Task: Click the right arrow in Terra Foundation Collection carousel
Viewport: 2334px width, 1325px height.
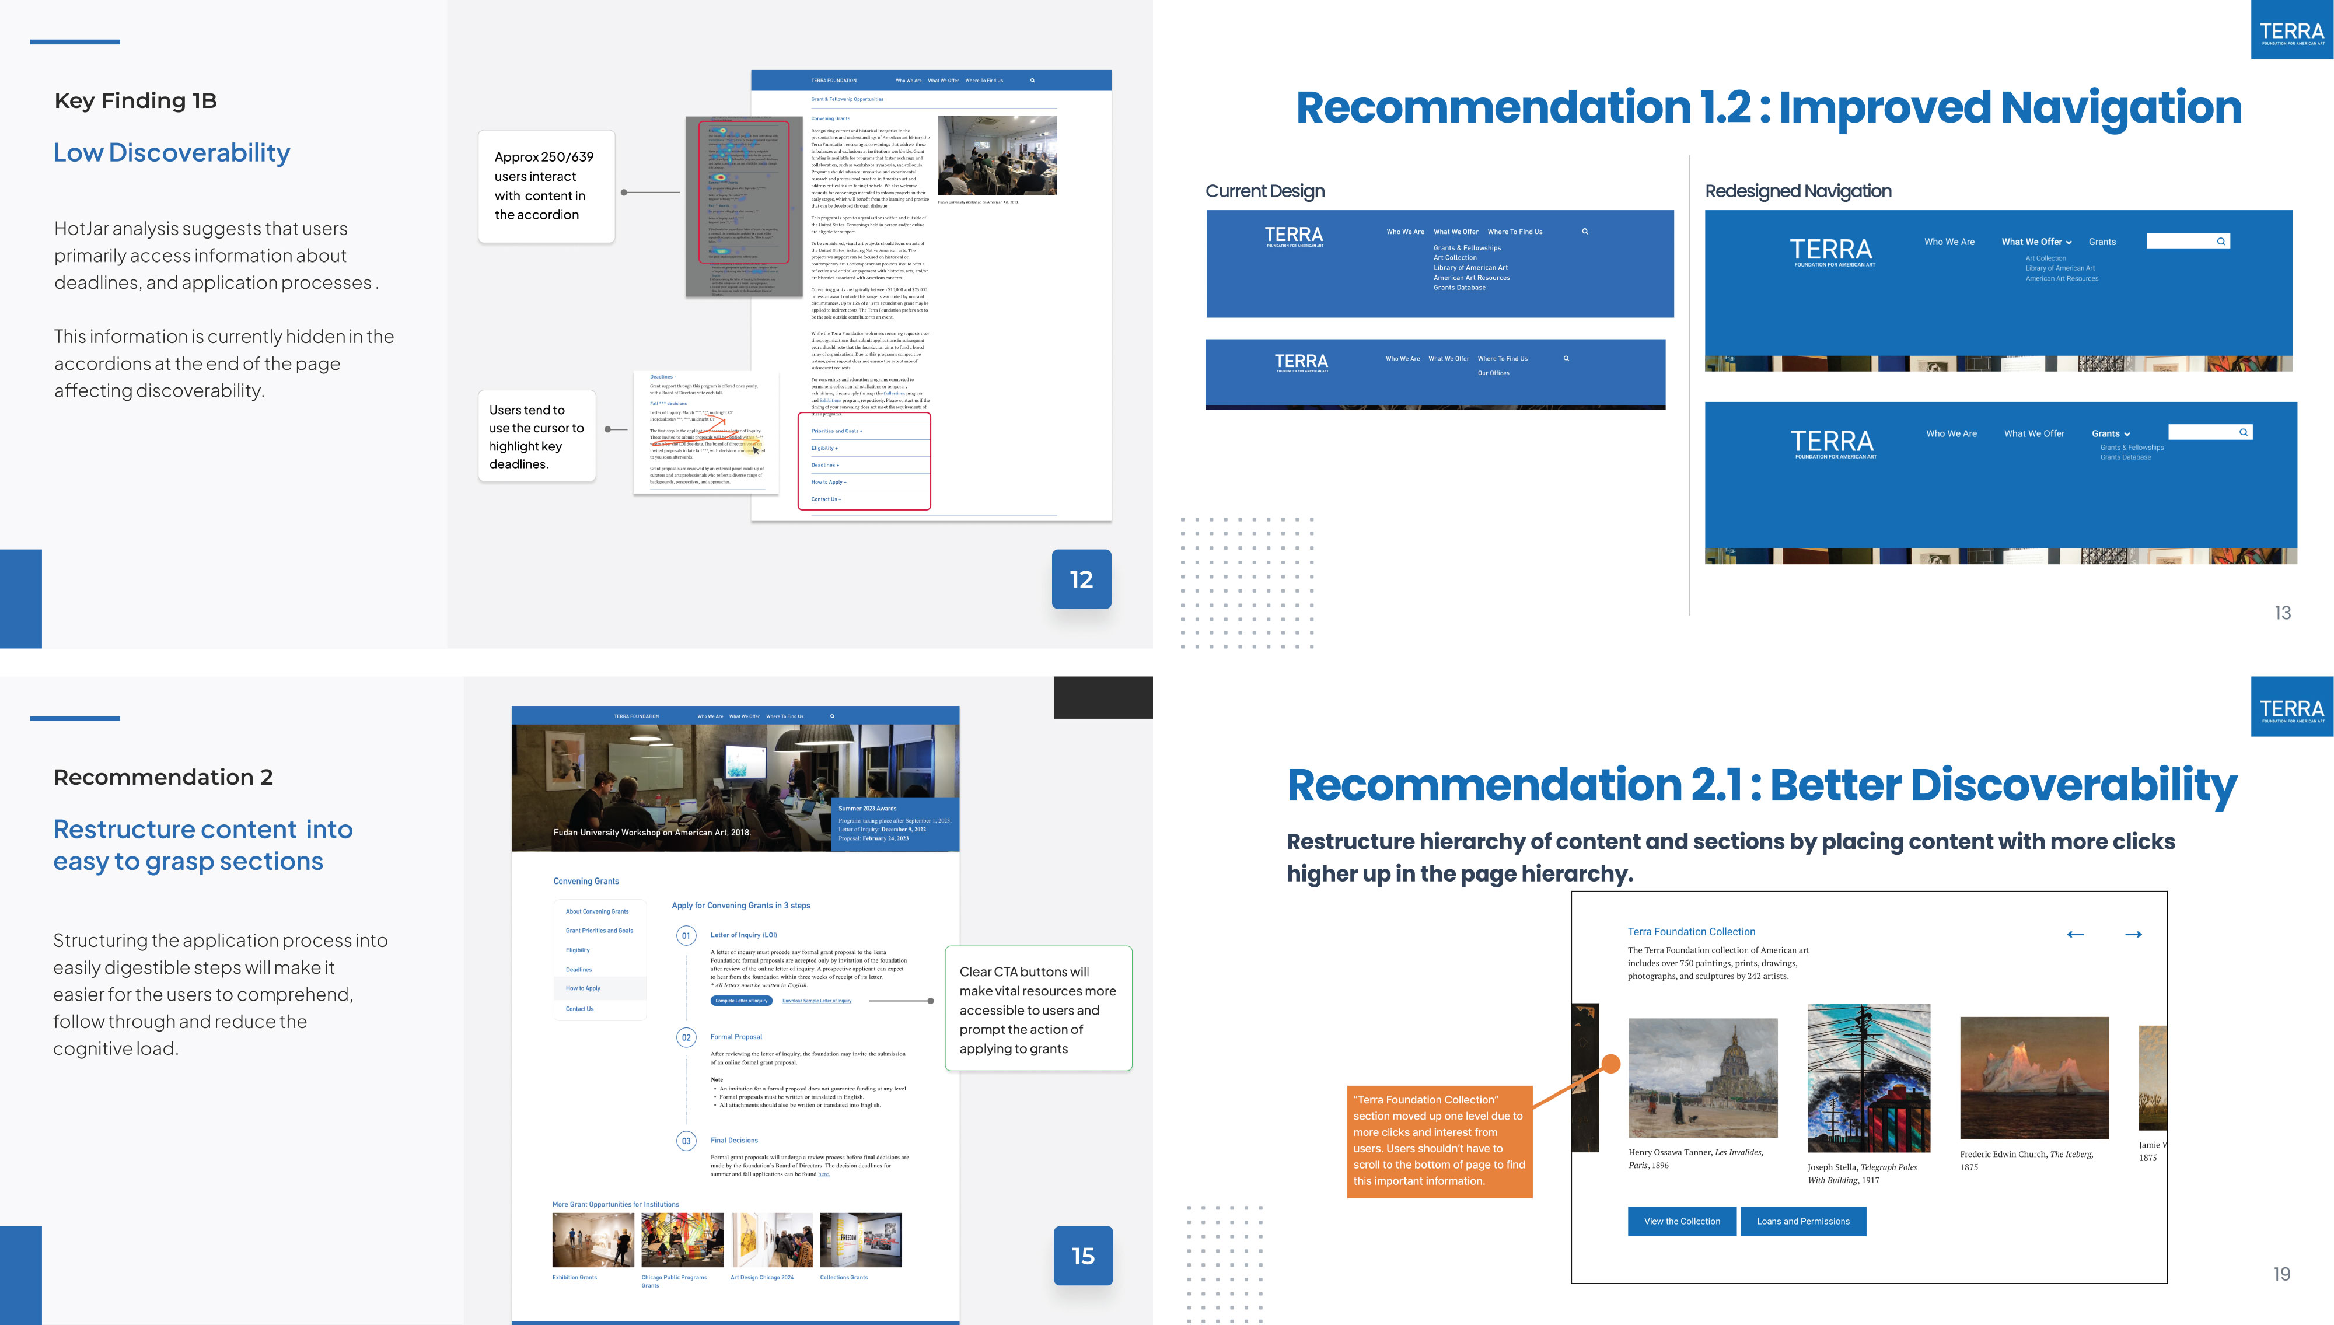Action: (2133, 935)
